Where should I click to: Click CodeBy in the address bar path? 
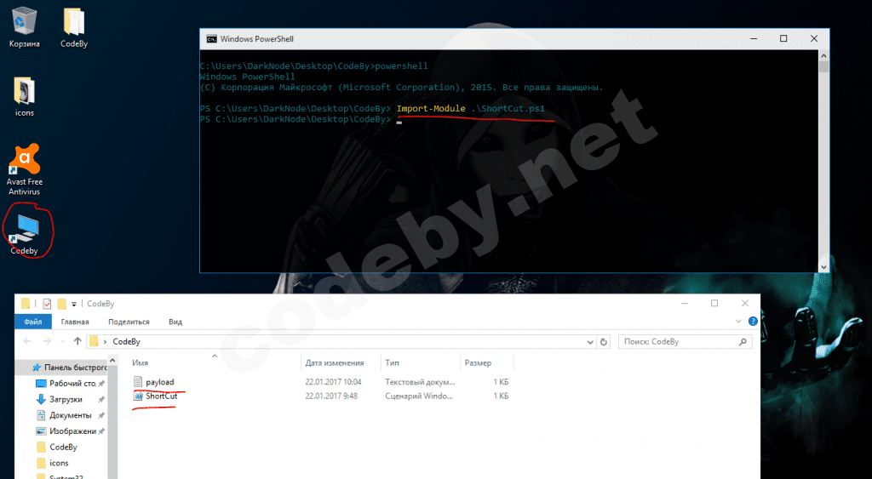click(x=126, y=342)
